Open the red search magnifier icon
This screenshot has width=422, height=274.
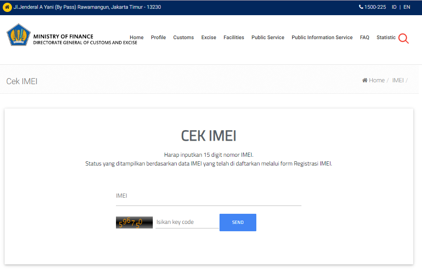coord(404,39)
